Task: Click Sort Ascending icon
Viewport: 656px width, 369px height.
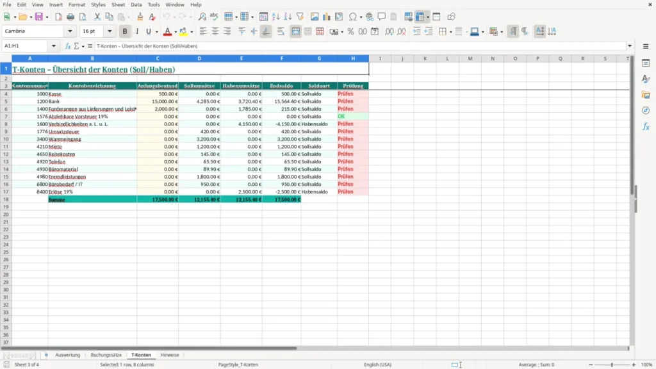Action: (x=275, y=17)
